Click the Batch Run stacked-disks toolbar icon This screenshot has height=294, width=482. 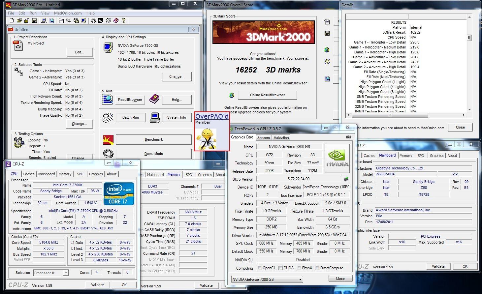pyautogui.click(x=108, y=20)
